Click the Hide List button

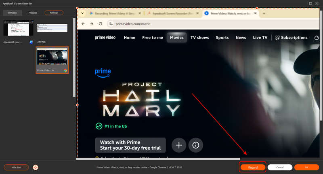[x=16, y=168]
